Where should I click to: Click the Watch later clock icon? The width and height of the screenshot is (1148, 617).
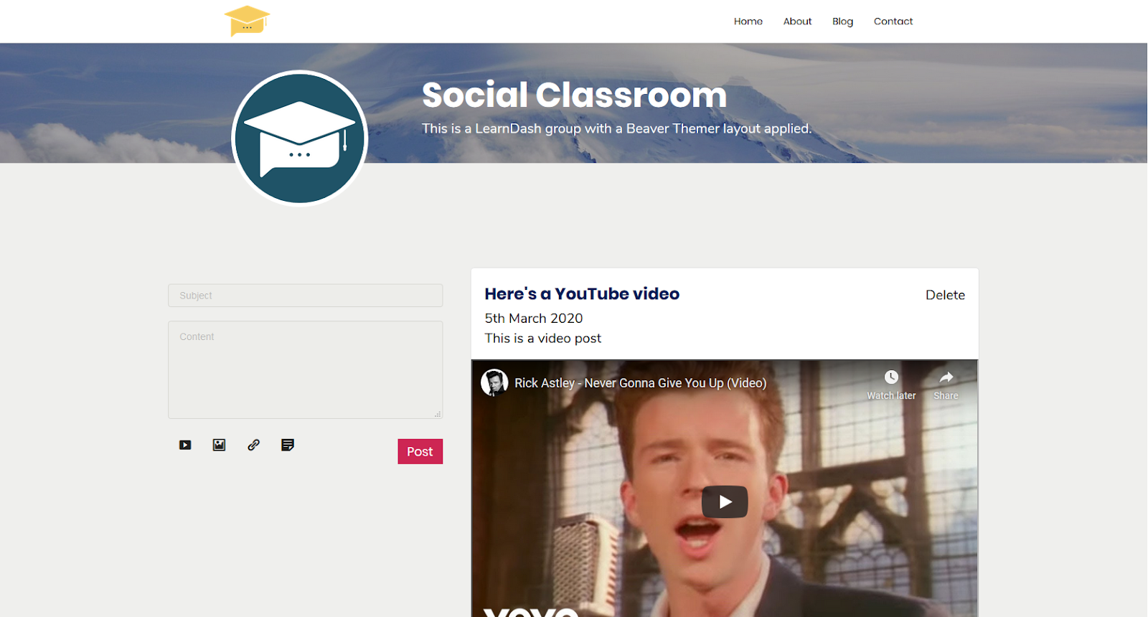(891, 377)
